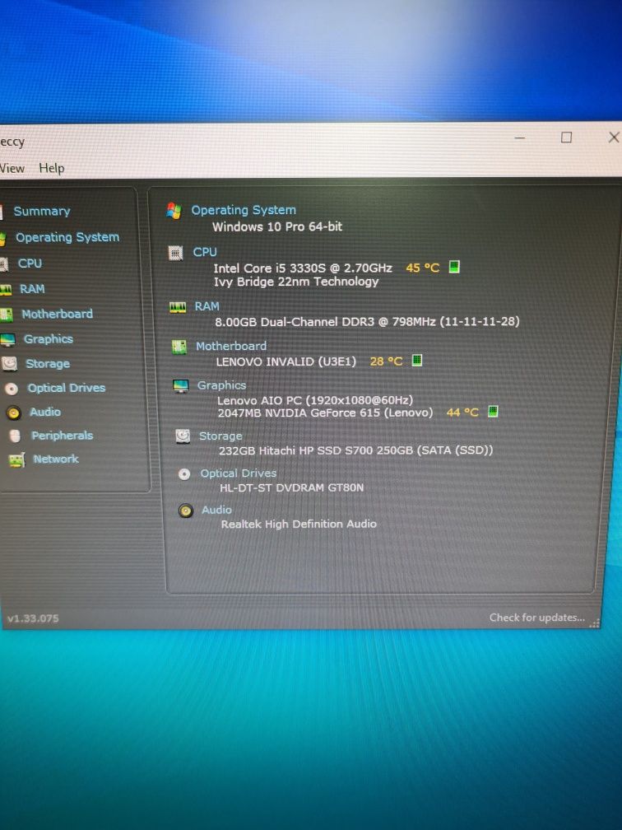The width and height of the screenshot is (622, 830).
Task: Open the Help menu
Action: click(x=52, y=168)
